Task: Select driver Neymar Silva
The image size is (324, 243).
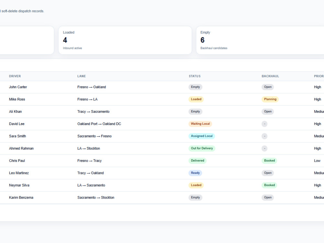Action: [x=19, y=185]
